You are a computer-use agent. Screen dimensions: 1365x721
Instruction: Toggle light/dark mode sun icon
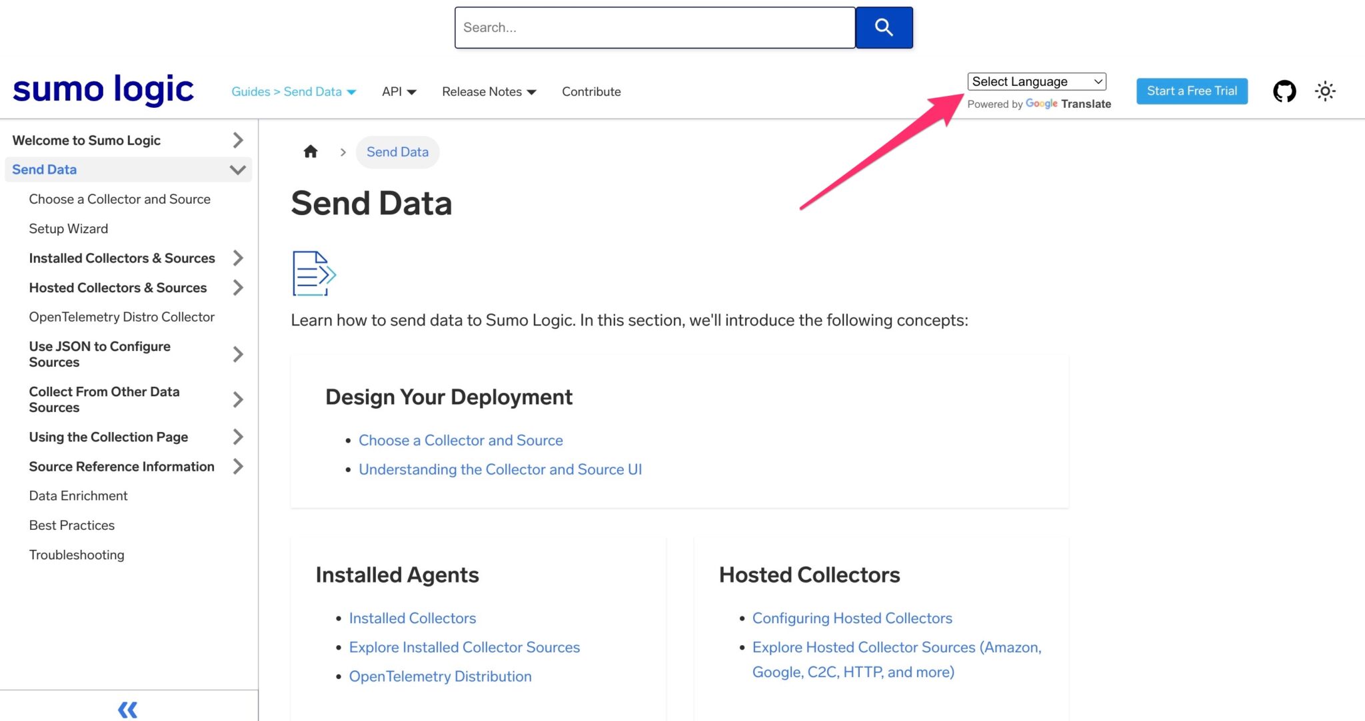pyautogui.click(x=1325, y=91)
